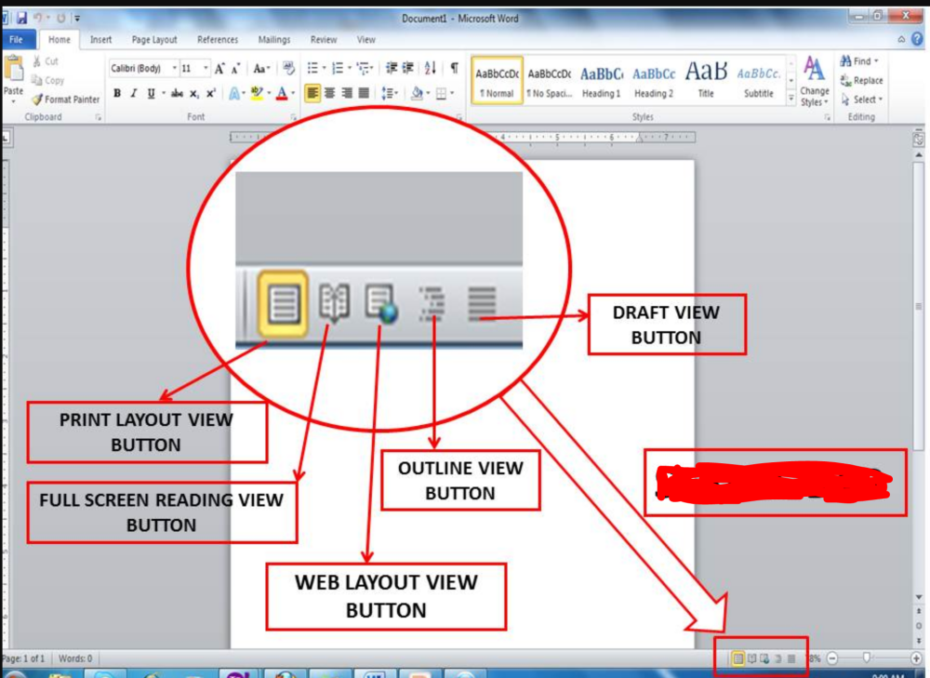Click the Format Painter brush icon
Image resolution: width=930 pixels, height=678 pixels.
point(38,100)
